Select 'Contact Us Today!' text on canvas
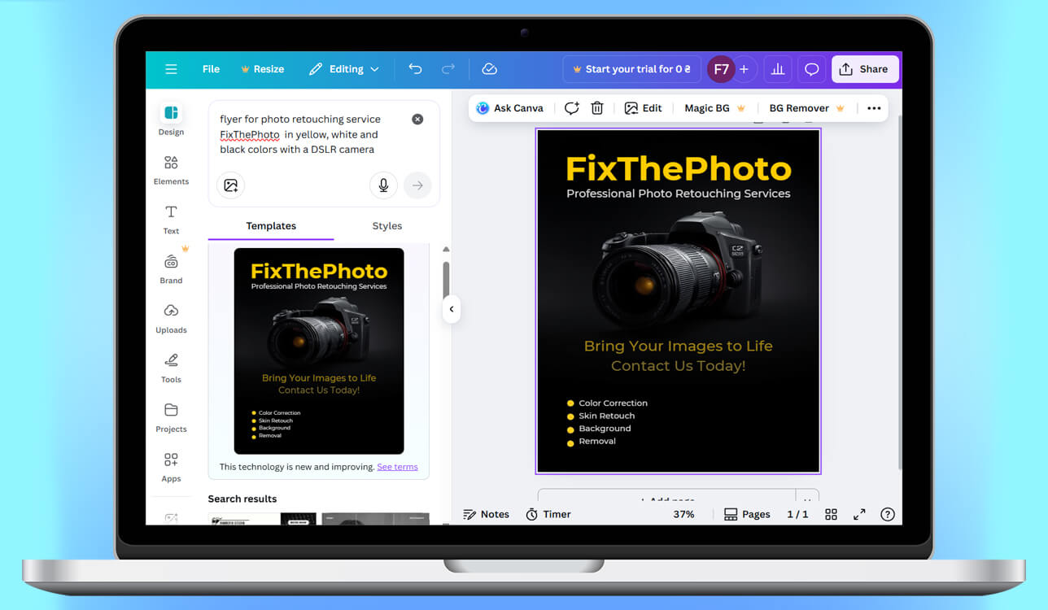 pyautogui.click(x=679, y=366)
